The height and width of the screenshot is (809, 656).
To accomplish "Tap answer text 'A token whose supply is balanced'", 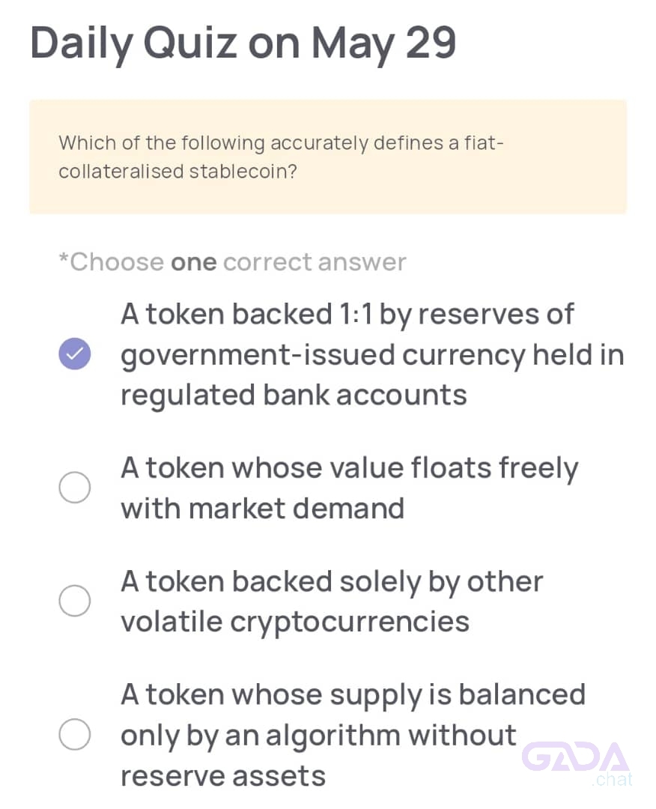I will [353, 695].
